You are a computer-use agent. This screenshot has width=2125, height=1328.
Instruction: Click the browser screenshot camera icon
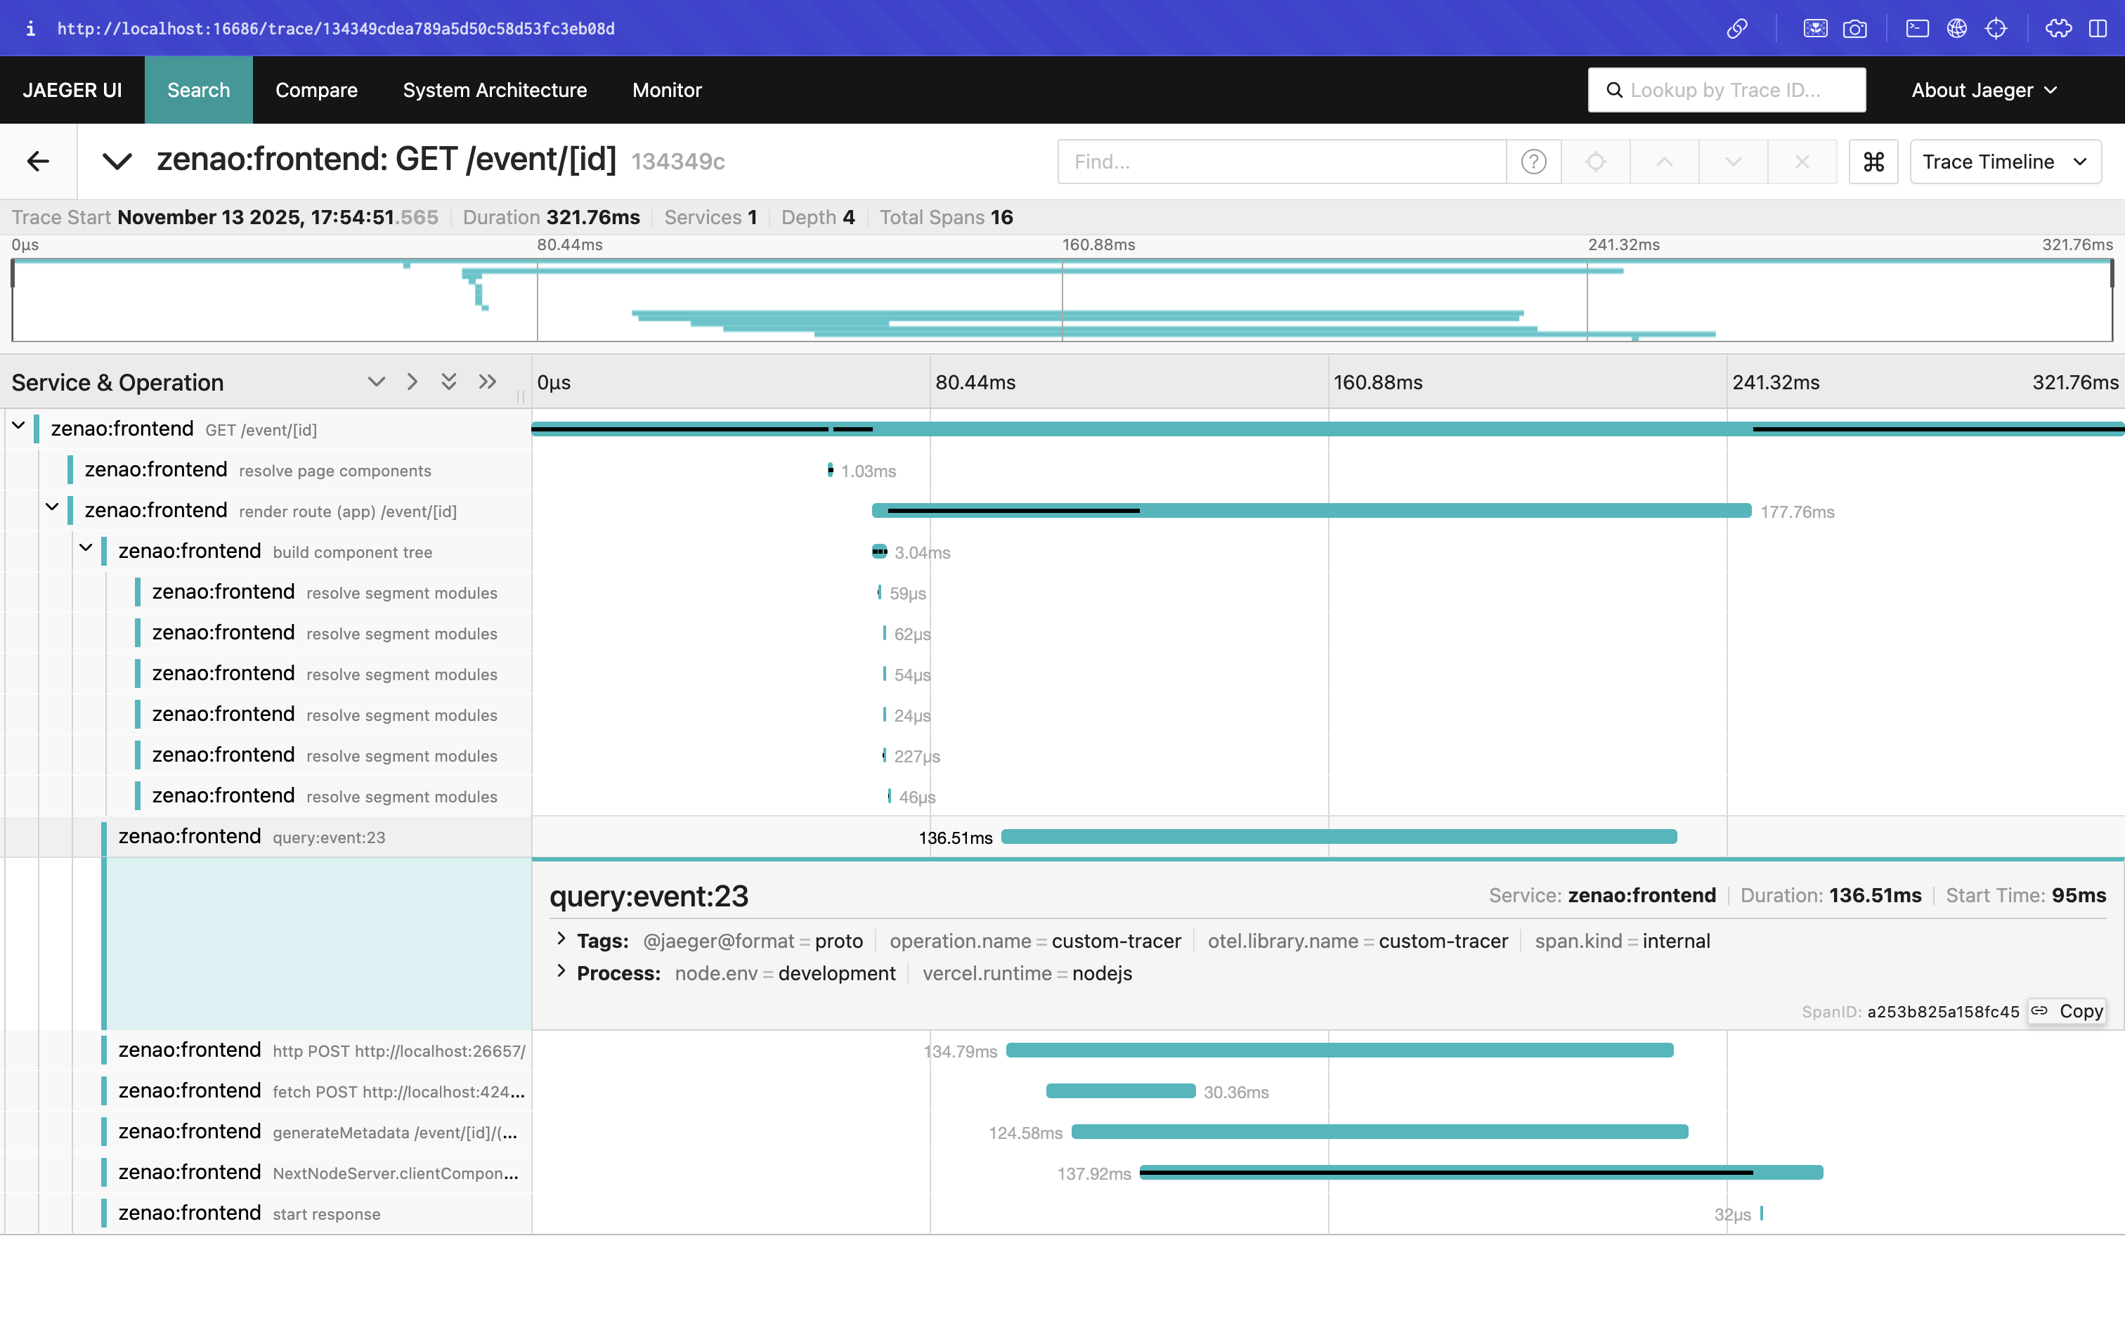point(1854,28)
